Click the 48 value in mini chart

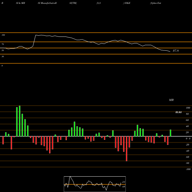click(124, 187)
